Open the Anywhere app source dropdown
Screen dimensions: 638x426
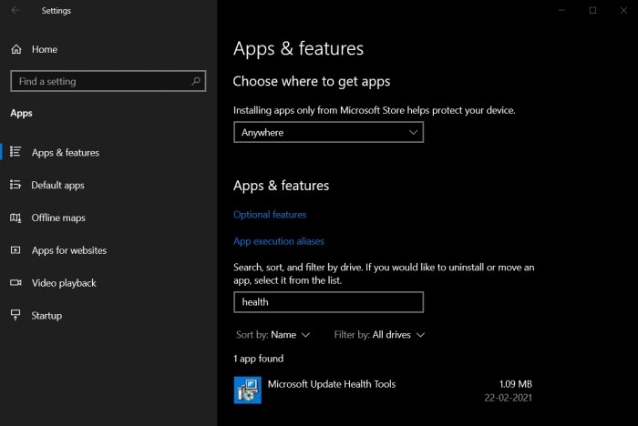(x=328, y=132)
